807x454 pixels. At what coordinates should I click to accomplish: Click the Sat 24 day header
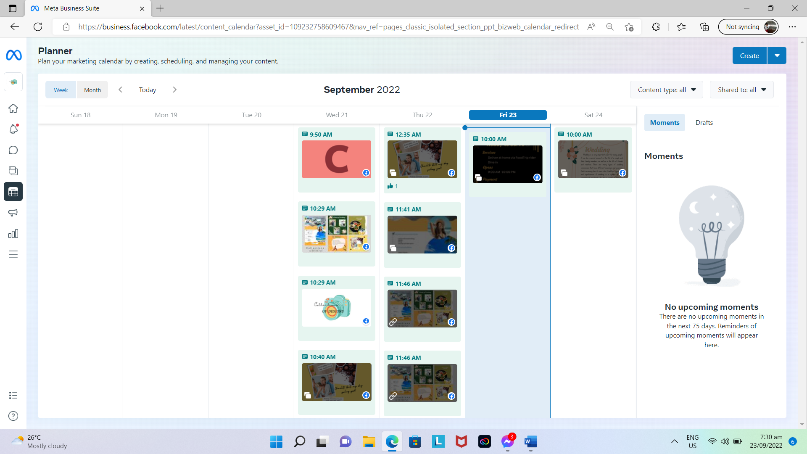[593, 115]
